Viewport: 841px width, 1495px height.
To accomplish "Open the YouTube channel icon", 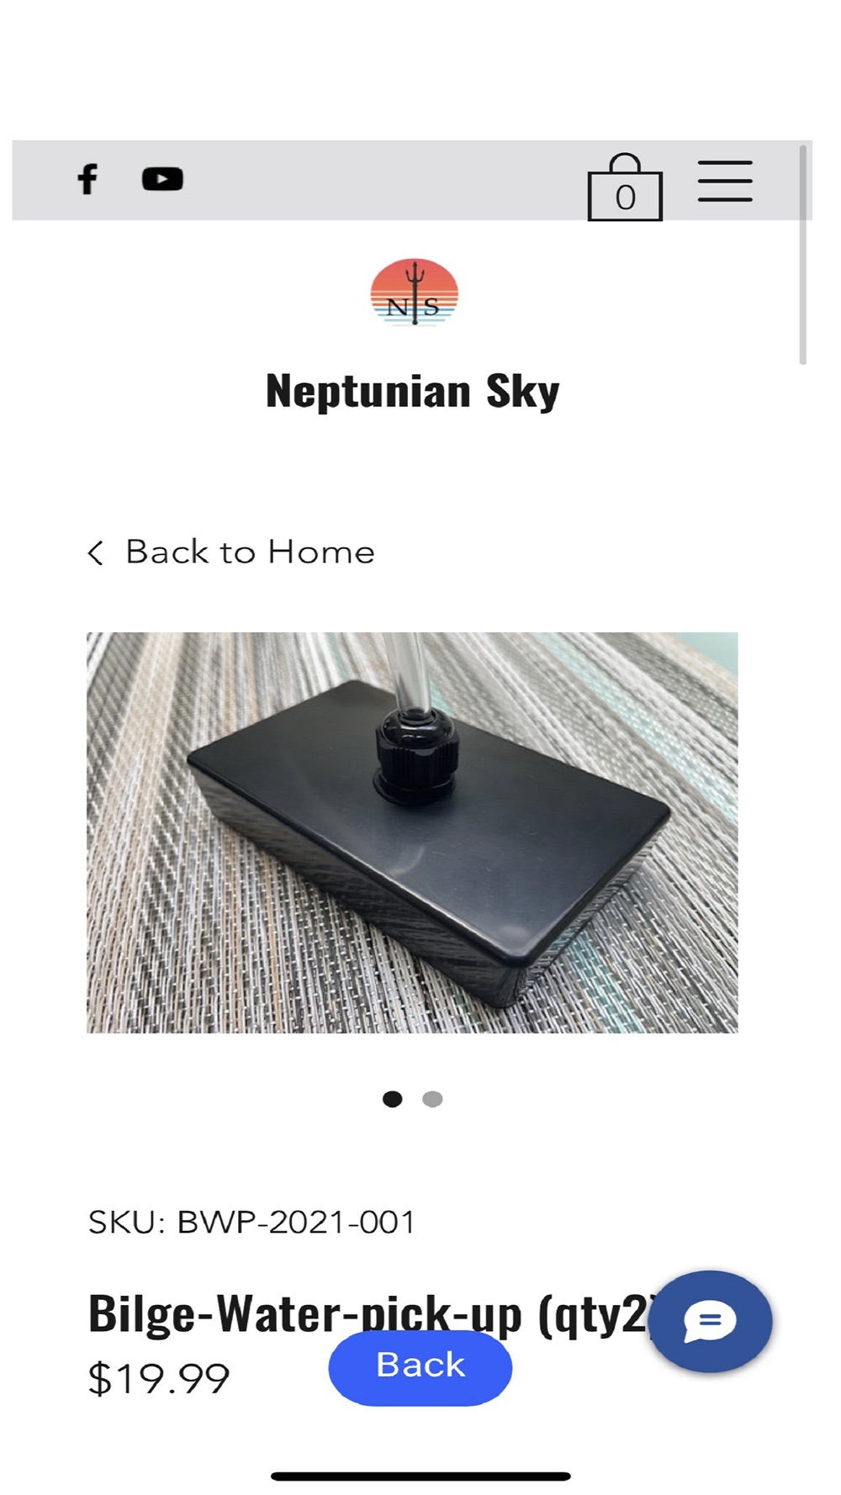I will 162,179.
